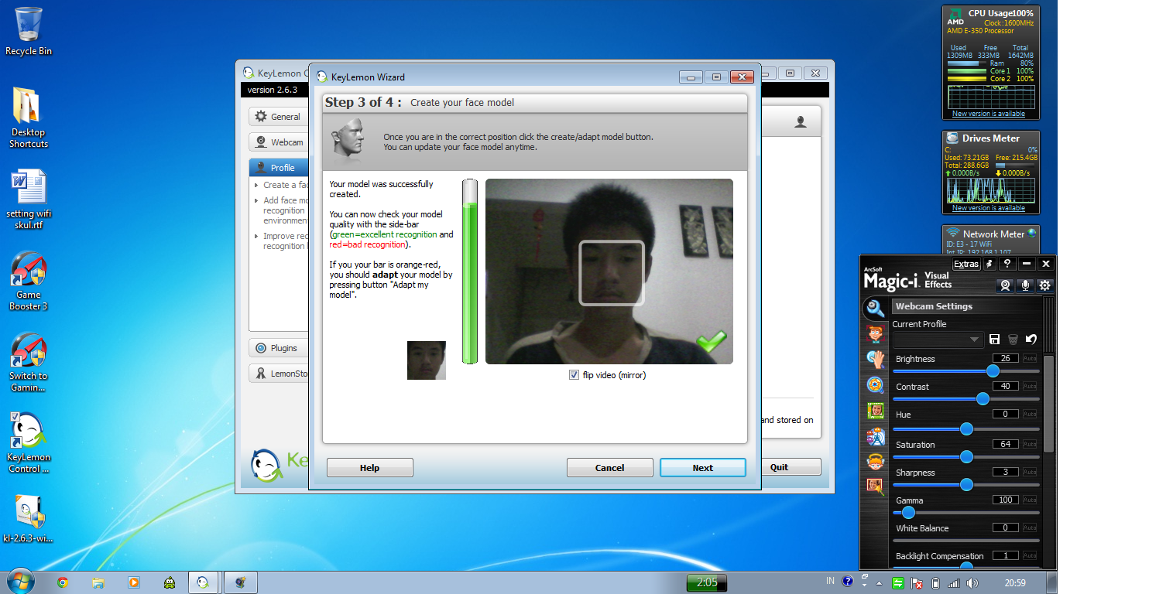Screen dimensions: 1149x594
Task: Select the waving hand effect icon in Magic-i
Action: (876, 360)
